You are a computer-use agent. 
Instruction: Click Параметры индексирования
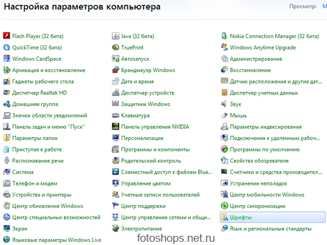(x=266, y=127)
